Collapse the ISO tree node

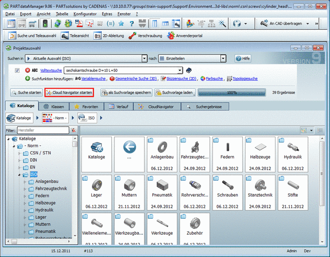(19, 175)
